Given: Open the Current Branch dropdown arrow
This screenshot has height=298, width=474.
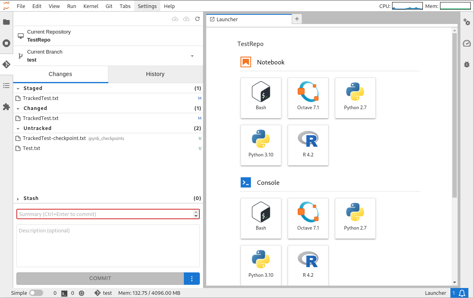Looking at the screenshot, I should [x=192, y=56].
